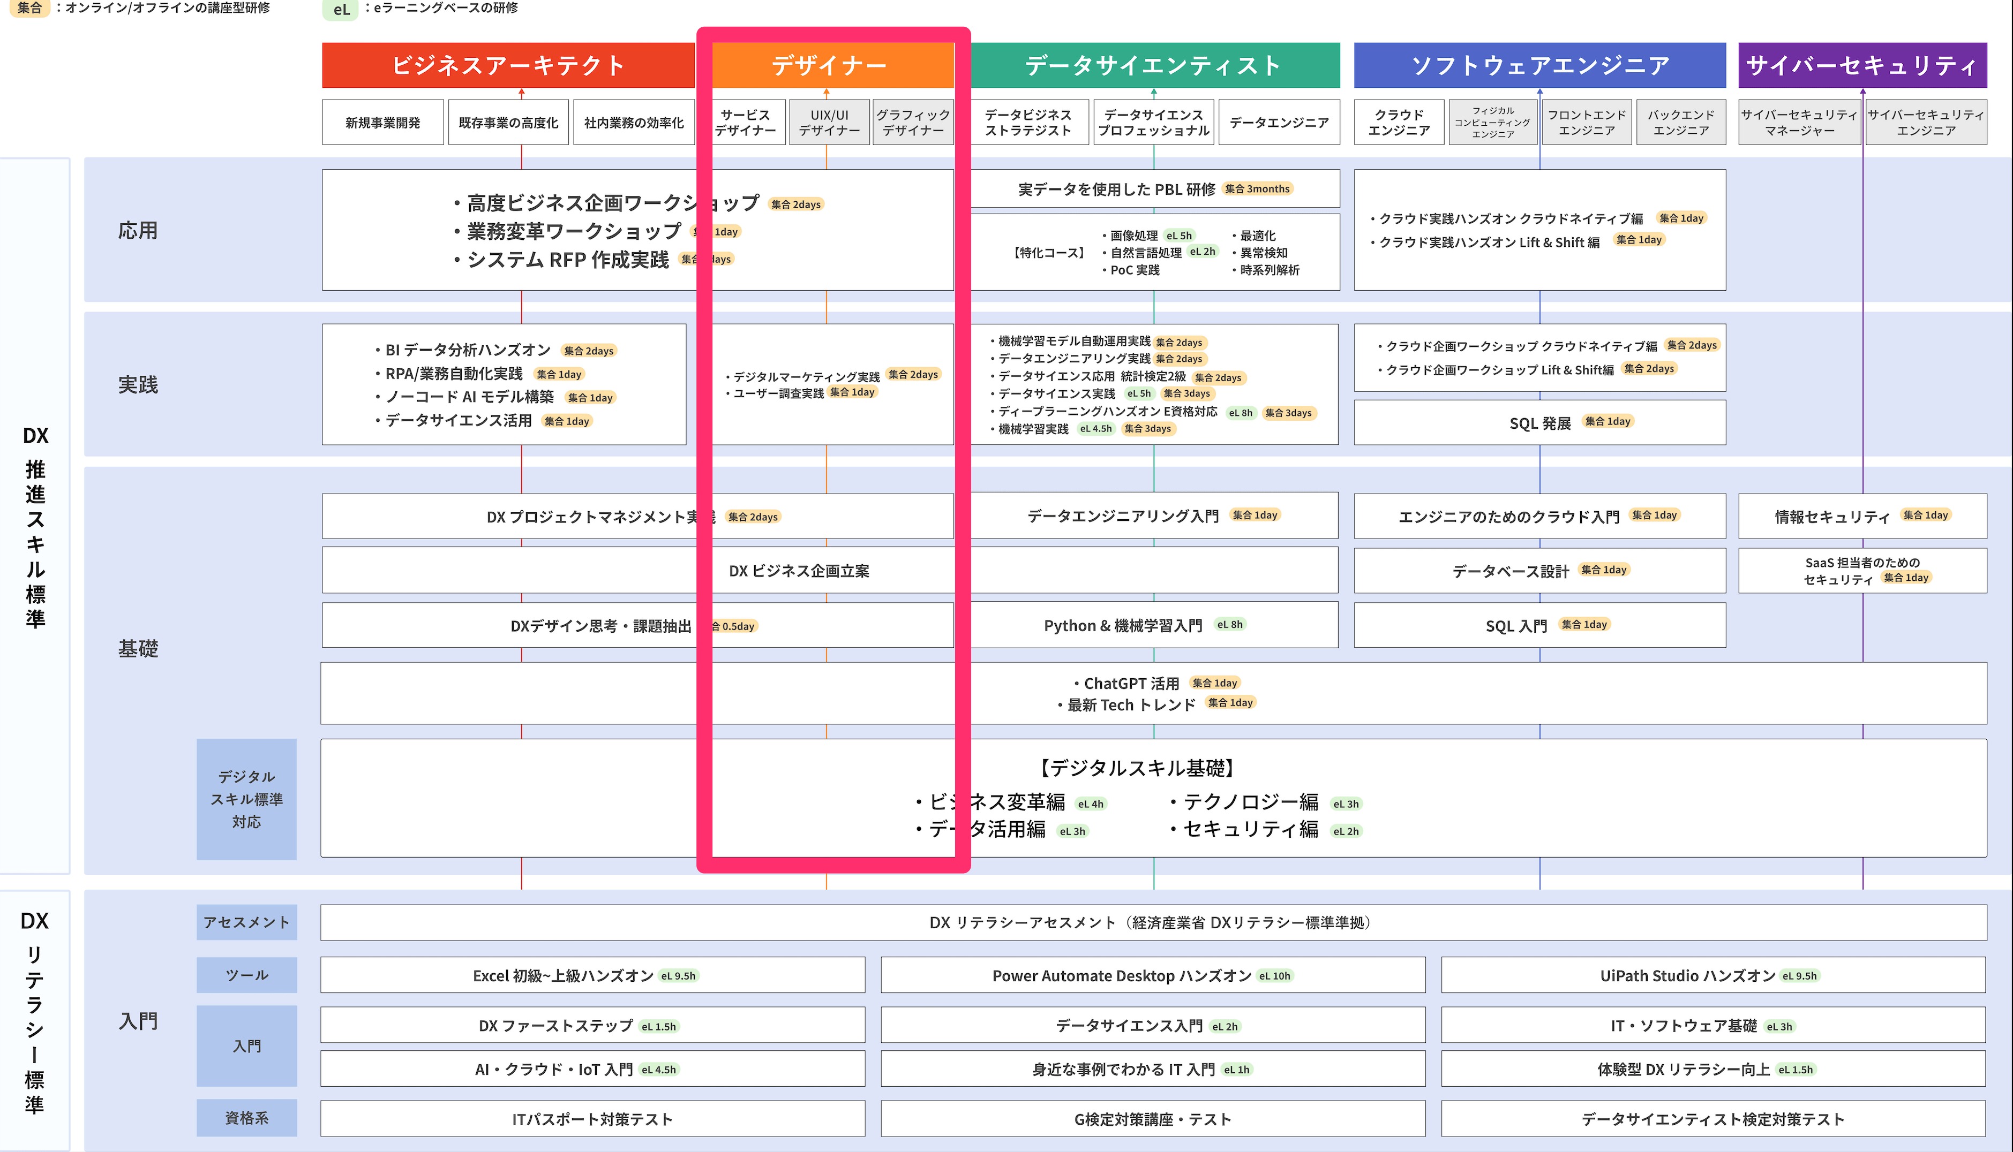
Task: Click the G検定対策講座・テスト box
Action: tap(1153, 1119)
